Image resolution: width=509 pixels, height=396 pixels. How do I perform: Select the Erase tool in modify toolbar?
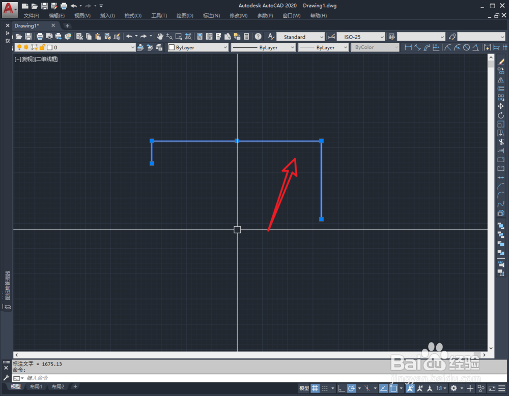click(x=501, y=62)
